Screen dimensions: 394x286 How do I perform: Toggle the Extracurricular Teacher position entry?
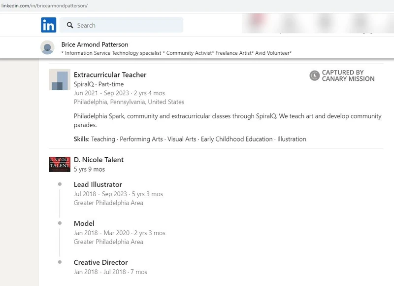click(111, 75)
